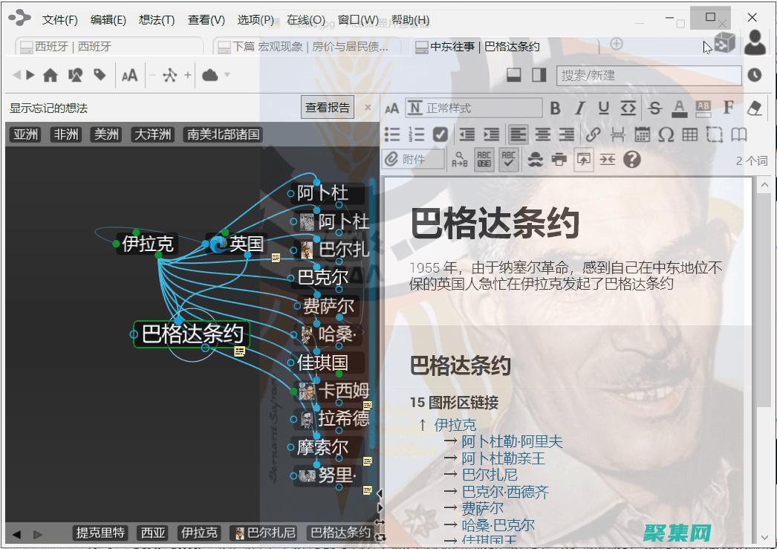Click the calendar icon to insert a date
The width and height of the screenshot is (777, 549).
[640, 135]
